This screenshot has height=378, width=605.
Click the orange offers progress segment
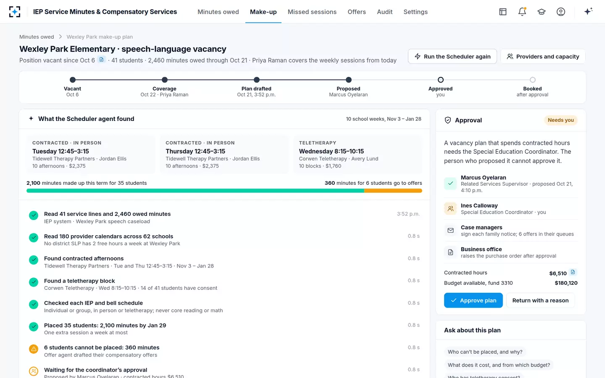tap(393, 191)
